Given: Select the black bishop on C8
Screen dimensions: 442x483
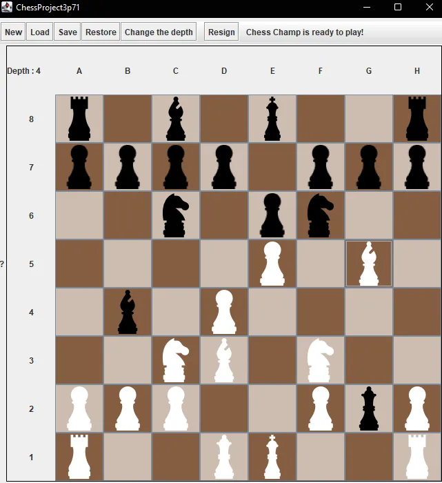Looking at the screenshot, I should 176,119.
